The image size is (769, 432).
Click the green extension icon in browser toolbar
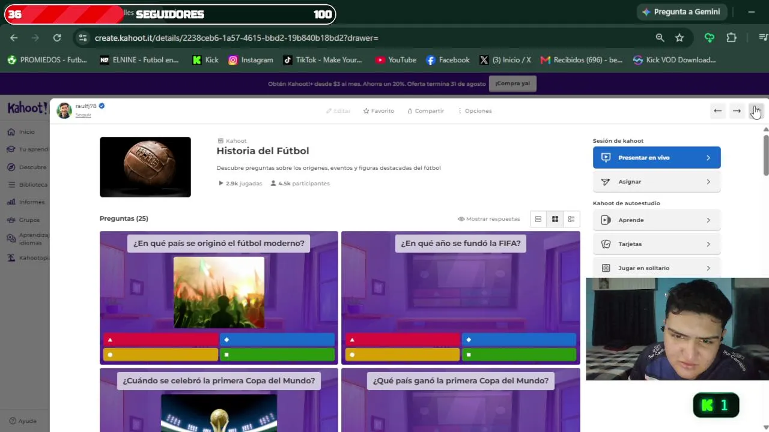point(710,38)
